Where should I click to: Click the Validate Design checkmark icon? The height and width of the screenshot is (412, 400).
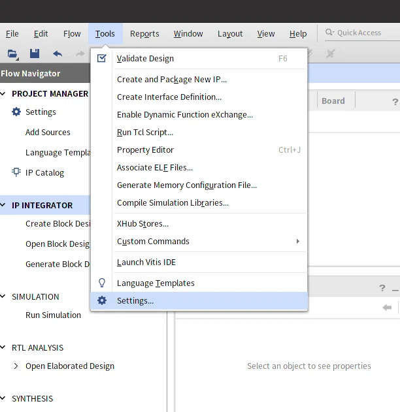(x=102, y=58)
